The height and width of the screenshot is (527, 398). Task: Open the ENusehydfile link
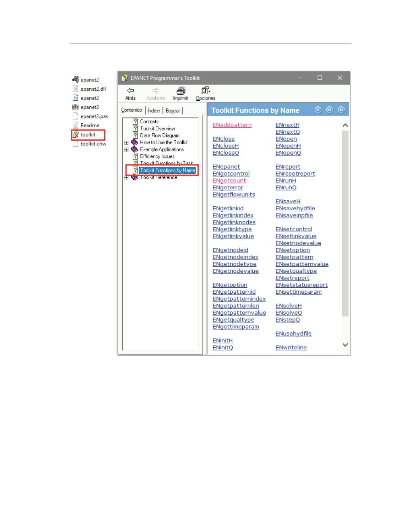pos(293,334)
